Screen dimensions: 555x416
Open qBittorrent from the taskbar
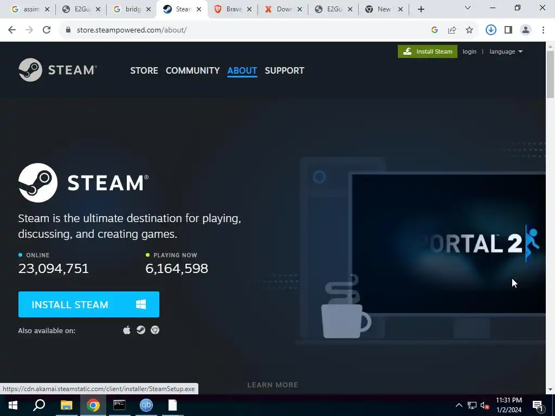pyautogui.click(x=146, y=405)
